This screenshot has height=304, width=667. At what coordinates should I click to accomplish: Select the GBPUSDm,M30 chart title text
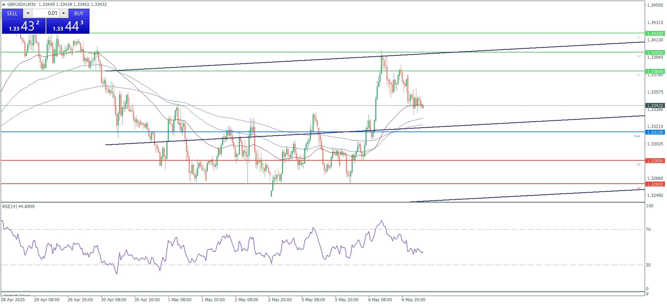click(22, 5)
